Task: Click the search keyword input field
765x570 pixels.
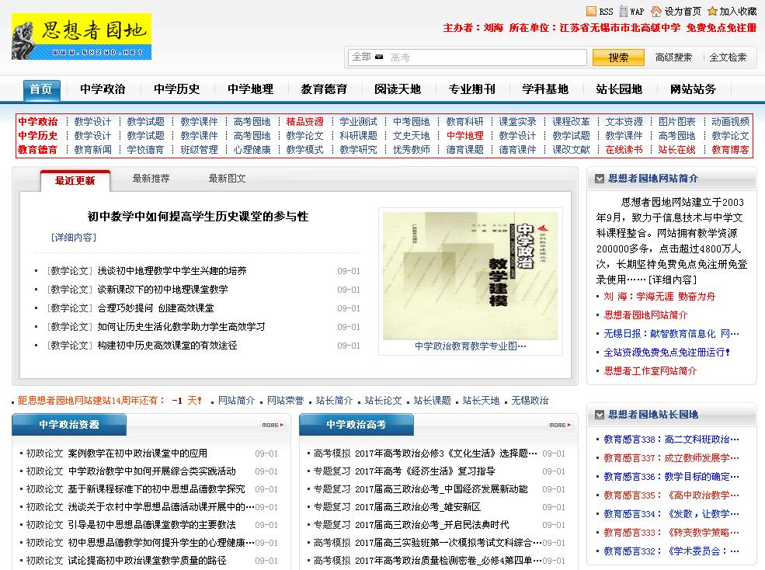Action: (x=485, y=57)
